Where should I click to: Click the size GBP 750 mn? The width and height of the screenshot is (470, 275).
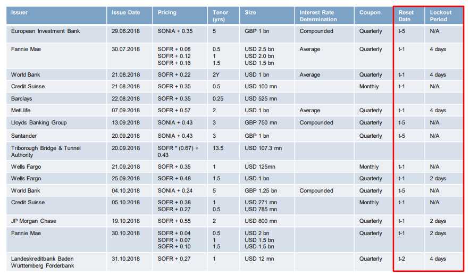(261, 123)
